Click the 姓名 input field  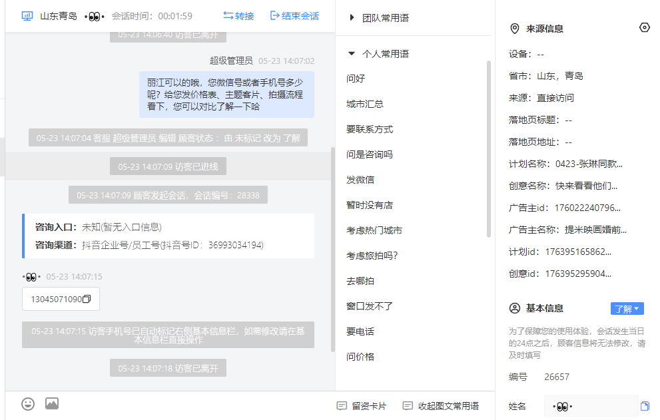pyautogui.click(x=591, y=406)
